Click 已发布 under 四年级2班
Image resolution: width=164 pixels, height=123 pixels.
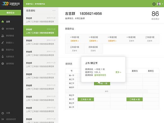click(x=93, y=50)
